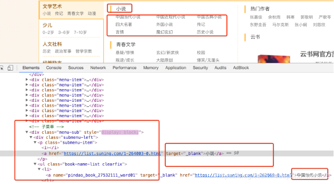Image resolution: width=334 pixels, height=184 pixels.
Task: Select the 0-2岁 age link
Action: click(48, 33)
